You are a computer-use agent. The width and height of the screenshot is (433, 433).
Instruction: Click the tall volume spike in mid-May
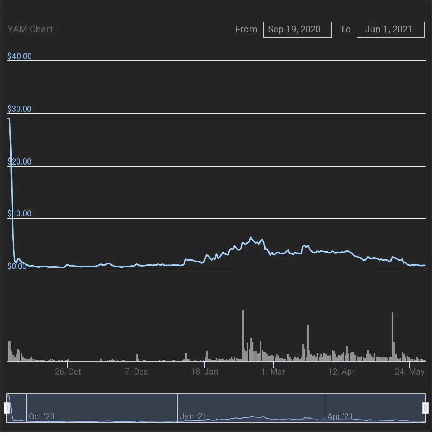pyautogui.click(x=393, y=337)
